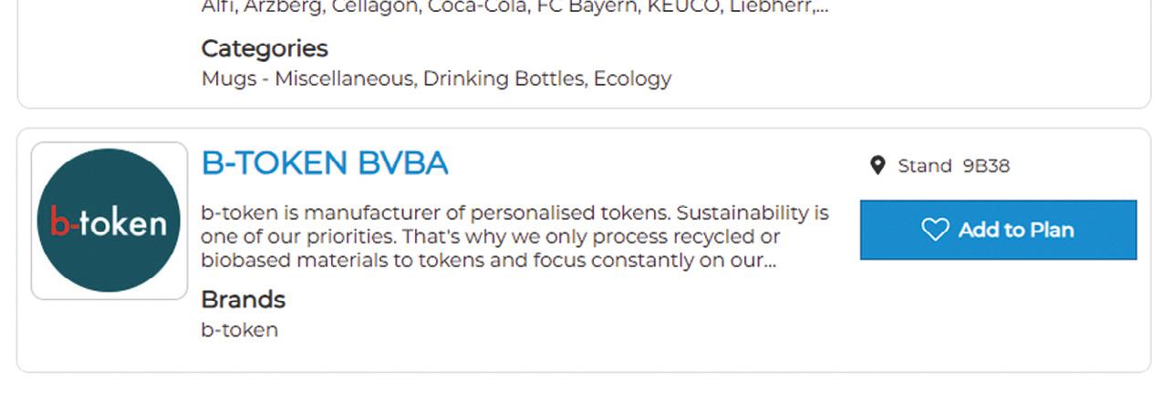Select the Stand 9B38 location text
The height and width of the screenshot is (394, 1163).
pyautogui.click(x=953, y=166)
